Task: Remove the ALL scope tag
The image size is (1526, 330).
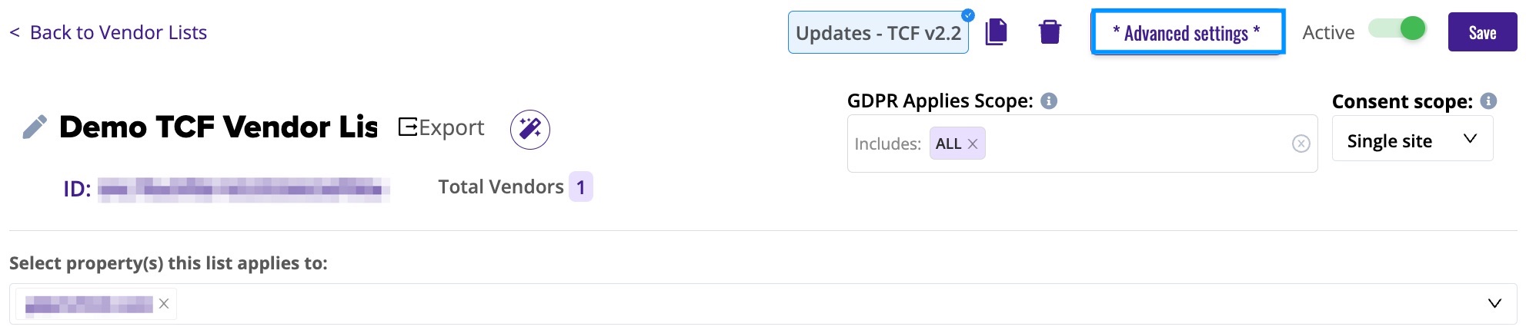Action: pyautogui.click(x=973, y=144)
